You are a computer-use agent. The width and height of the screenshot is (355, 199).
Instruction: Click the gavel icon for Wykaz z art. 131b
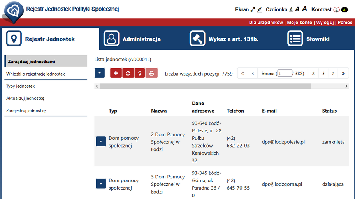[197, 39]
